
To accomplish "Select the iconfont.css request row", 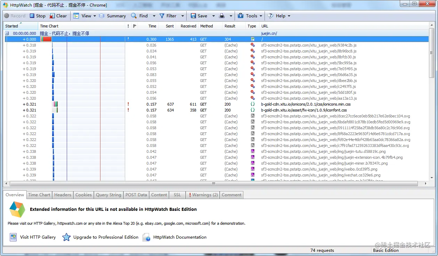I will point(217,110).
